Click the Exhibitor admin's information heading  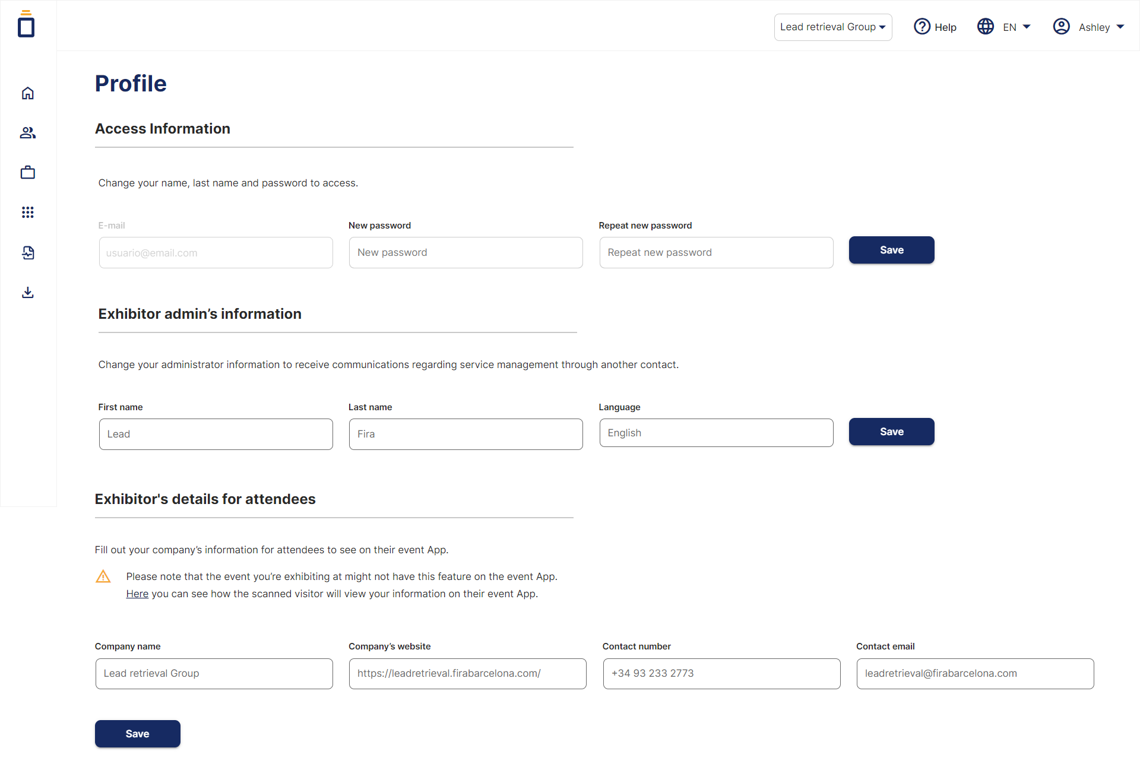[200, 314]
